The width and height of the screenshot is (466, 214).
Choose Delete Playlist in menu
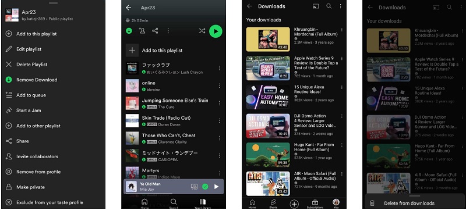[32, 65]
